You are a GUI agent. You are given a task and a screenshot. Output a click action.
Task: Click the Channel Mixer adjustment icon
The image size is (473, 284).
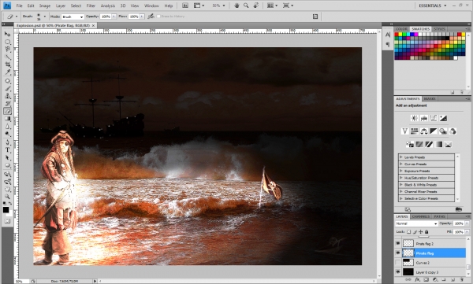click(x=453, y=131)
